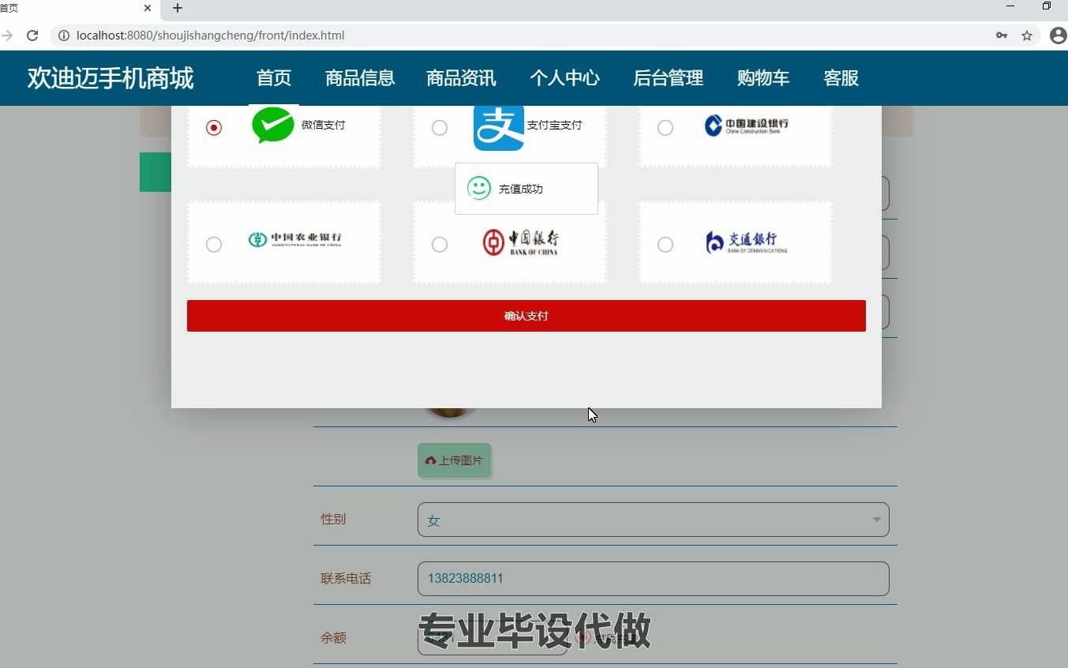Open the saved passwords key icon
The width and height of the screenshot is (1068, 668).
[1002, 36]
